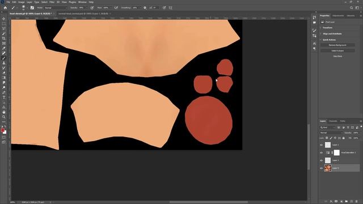Open smoothing options gear icon
363x204 pixels.
145,7
